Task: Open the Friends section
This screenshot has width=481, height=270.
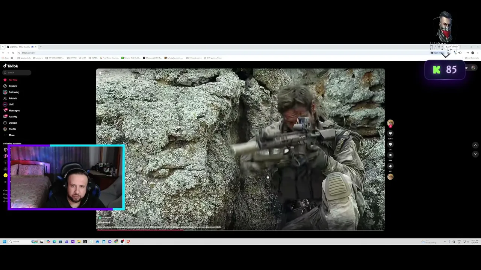Action: coord(10,98)
